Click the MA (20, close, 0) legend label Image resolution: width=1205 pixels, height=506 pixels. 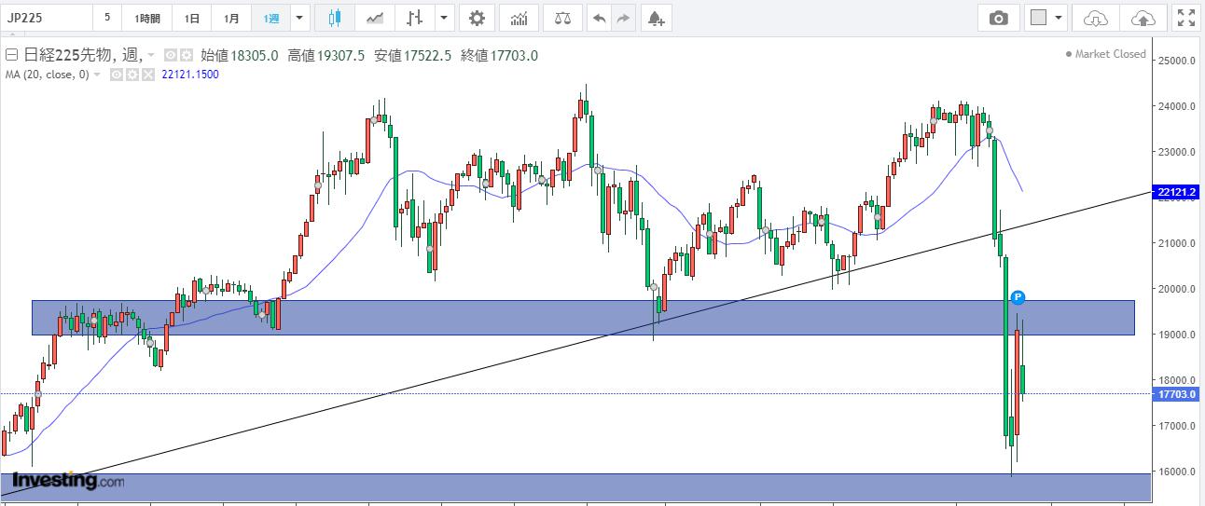pyautogui.click(x=47, y=75)
